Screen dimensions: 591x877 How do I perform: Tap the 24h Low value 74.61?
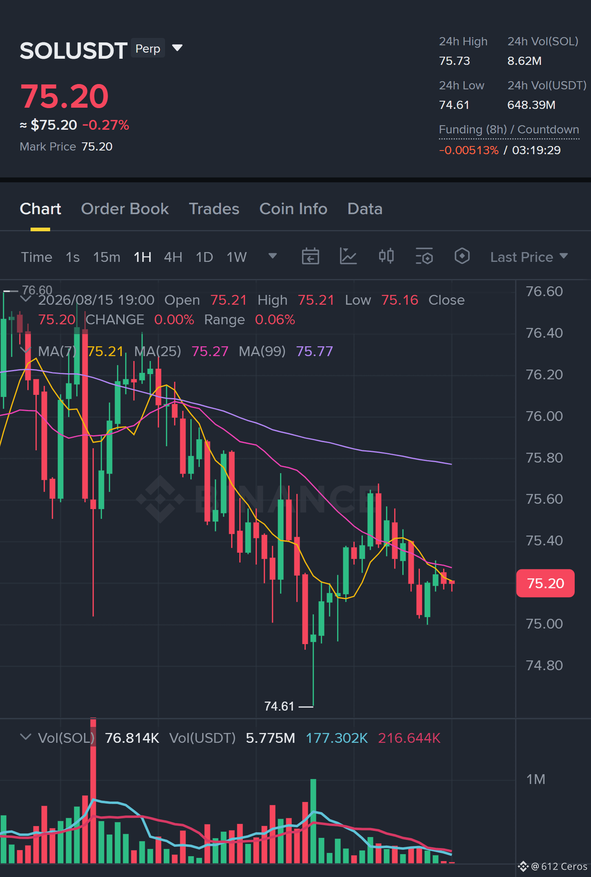tap(454, 105)
